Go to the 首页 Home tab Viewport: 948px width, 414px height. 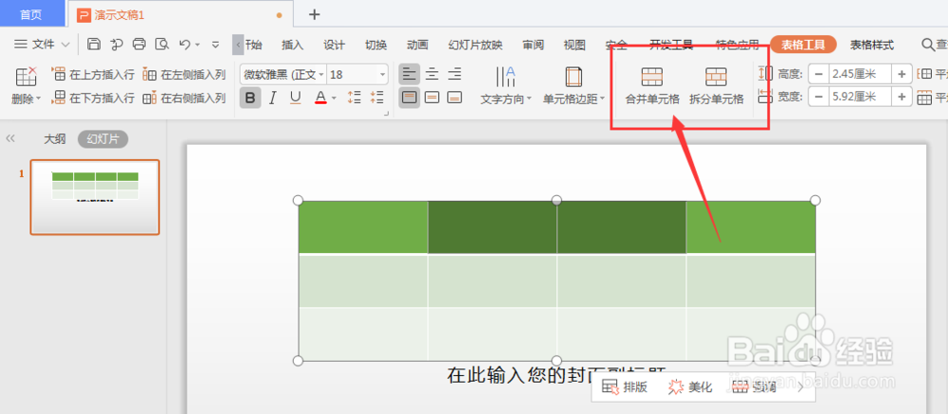32,14
